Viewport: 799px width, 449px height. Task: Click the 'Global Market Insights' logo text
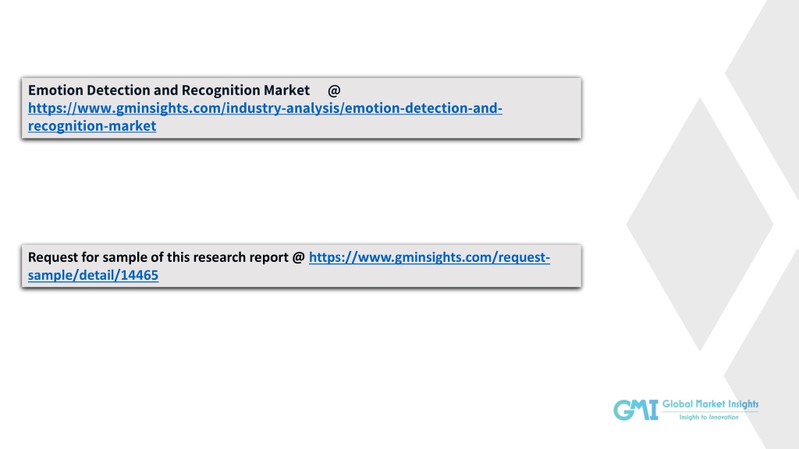tap(709, 404)
